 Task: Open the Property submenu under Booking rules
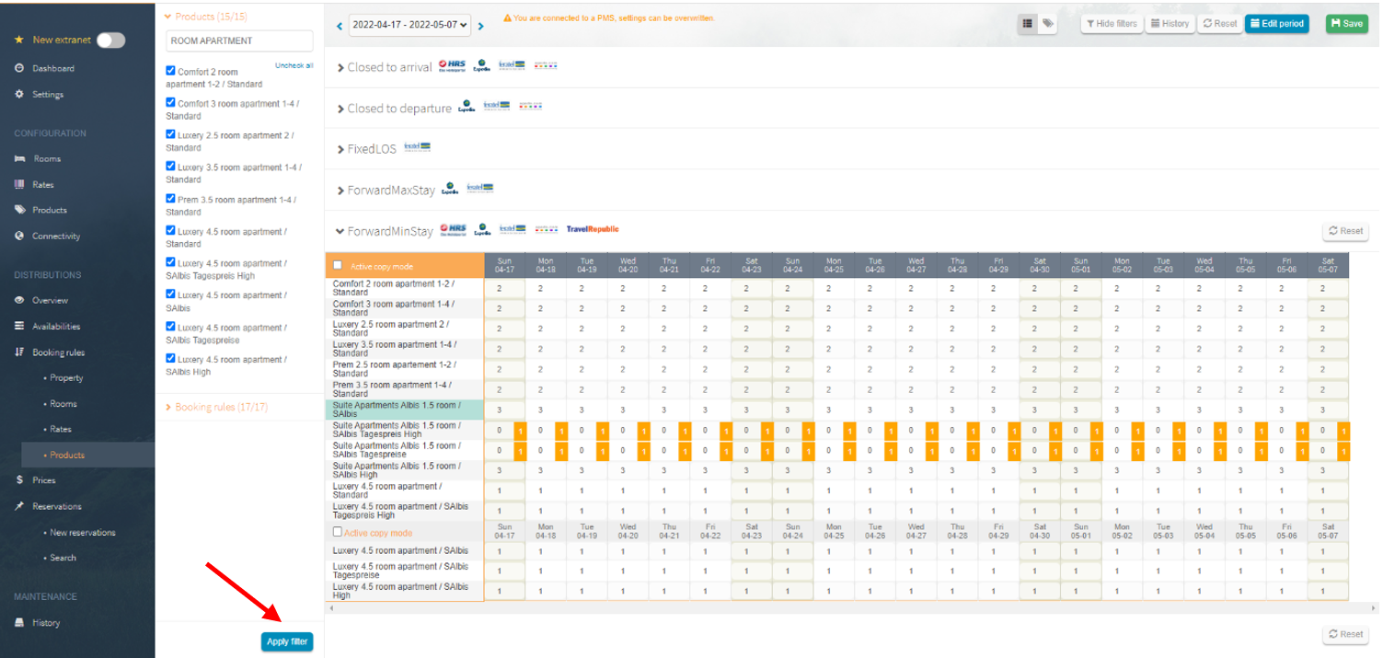click(x=65, y=377)
